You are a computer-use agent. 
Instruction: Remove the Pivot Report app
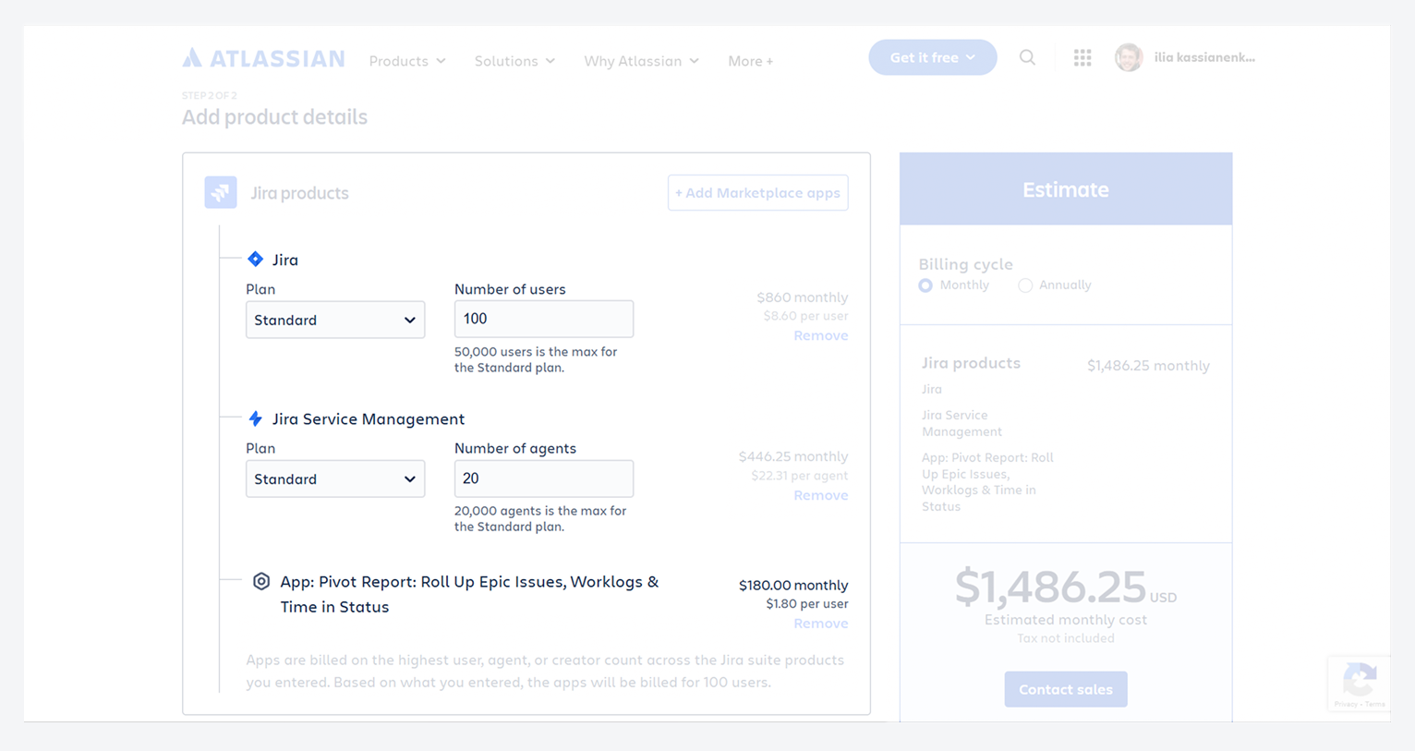coord(821,624)
